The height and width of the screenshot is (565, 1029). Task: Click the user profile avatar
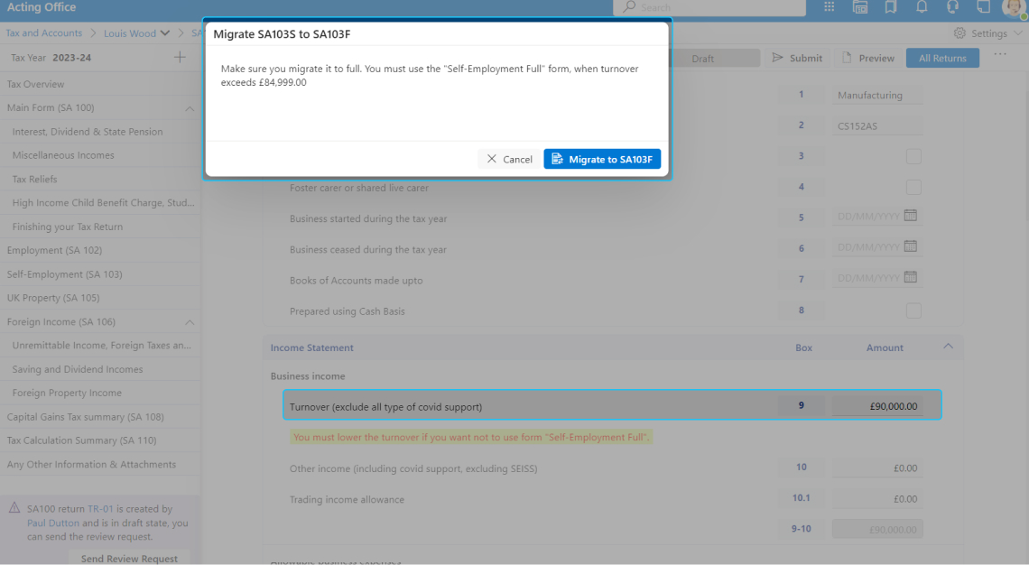click(x=1014, y=7)
